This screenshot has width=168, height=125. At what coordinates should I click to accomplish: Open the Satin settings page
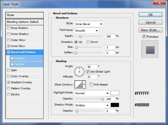[x=14, y=70]
